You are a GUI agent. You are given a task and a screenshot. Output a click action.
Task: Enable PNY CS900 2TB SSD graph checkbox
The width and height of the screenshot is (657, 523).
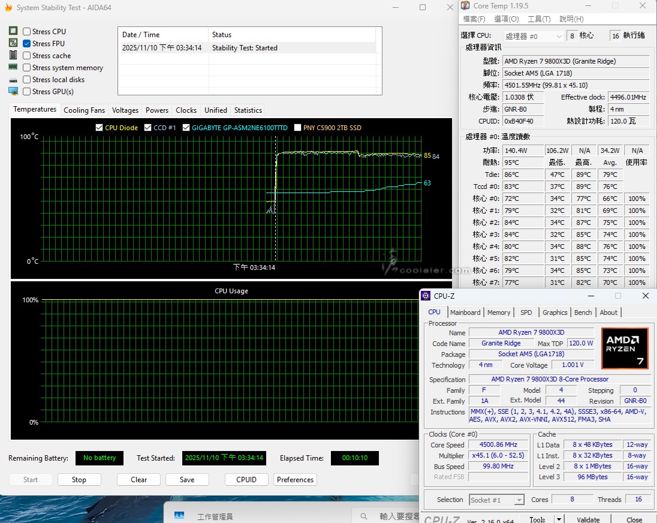[x=298, y=127]
